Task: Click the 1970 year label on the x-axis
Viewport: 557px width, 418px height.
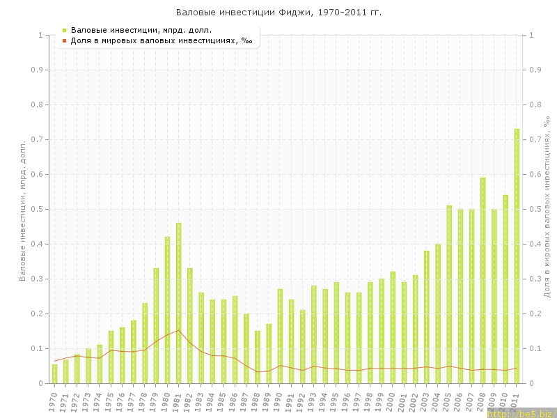Action: coord(53,401)
